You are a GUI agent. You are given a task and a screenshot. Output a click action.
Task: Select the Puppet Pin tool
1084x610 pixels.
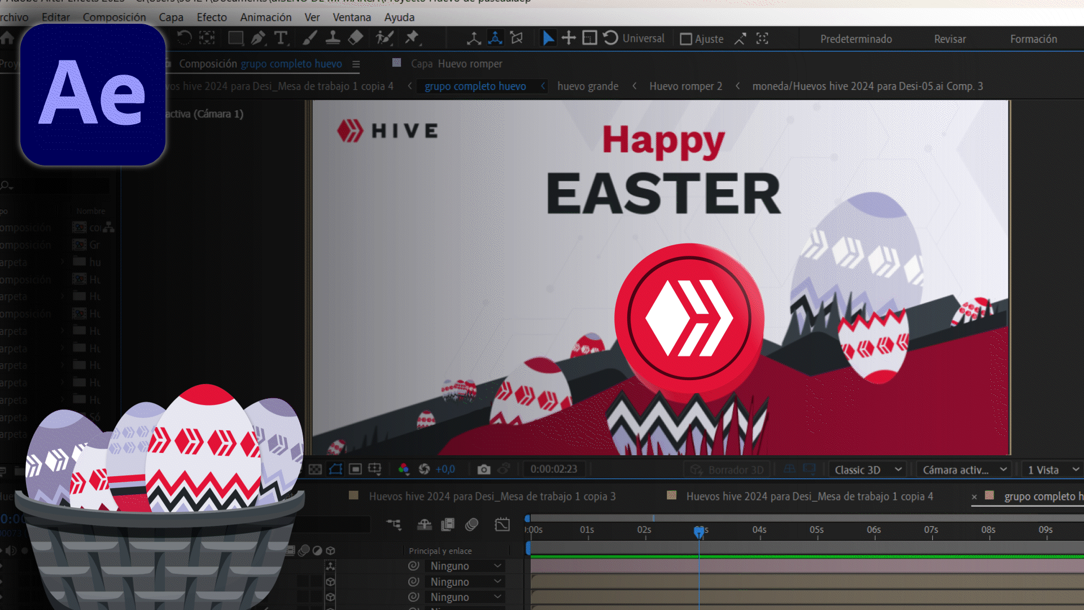pos(412,38)
